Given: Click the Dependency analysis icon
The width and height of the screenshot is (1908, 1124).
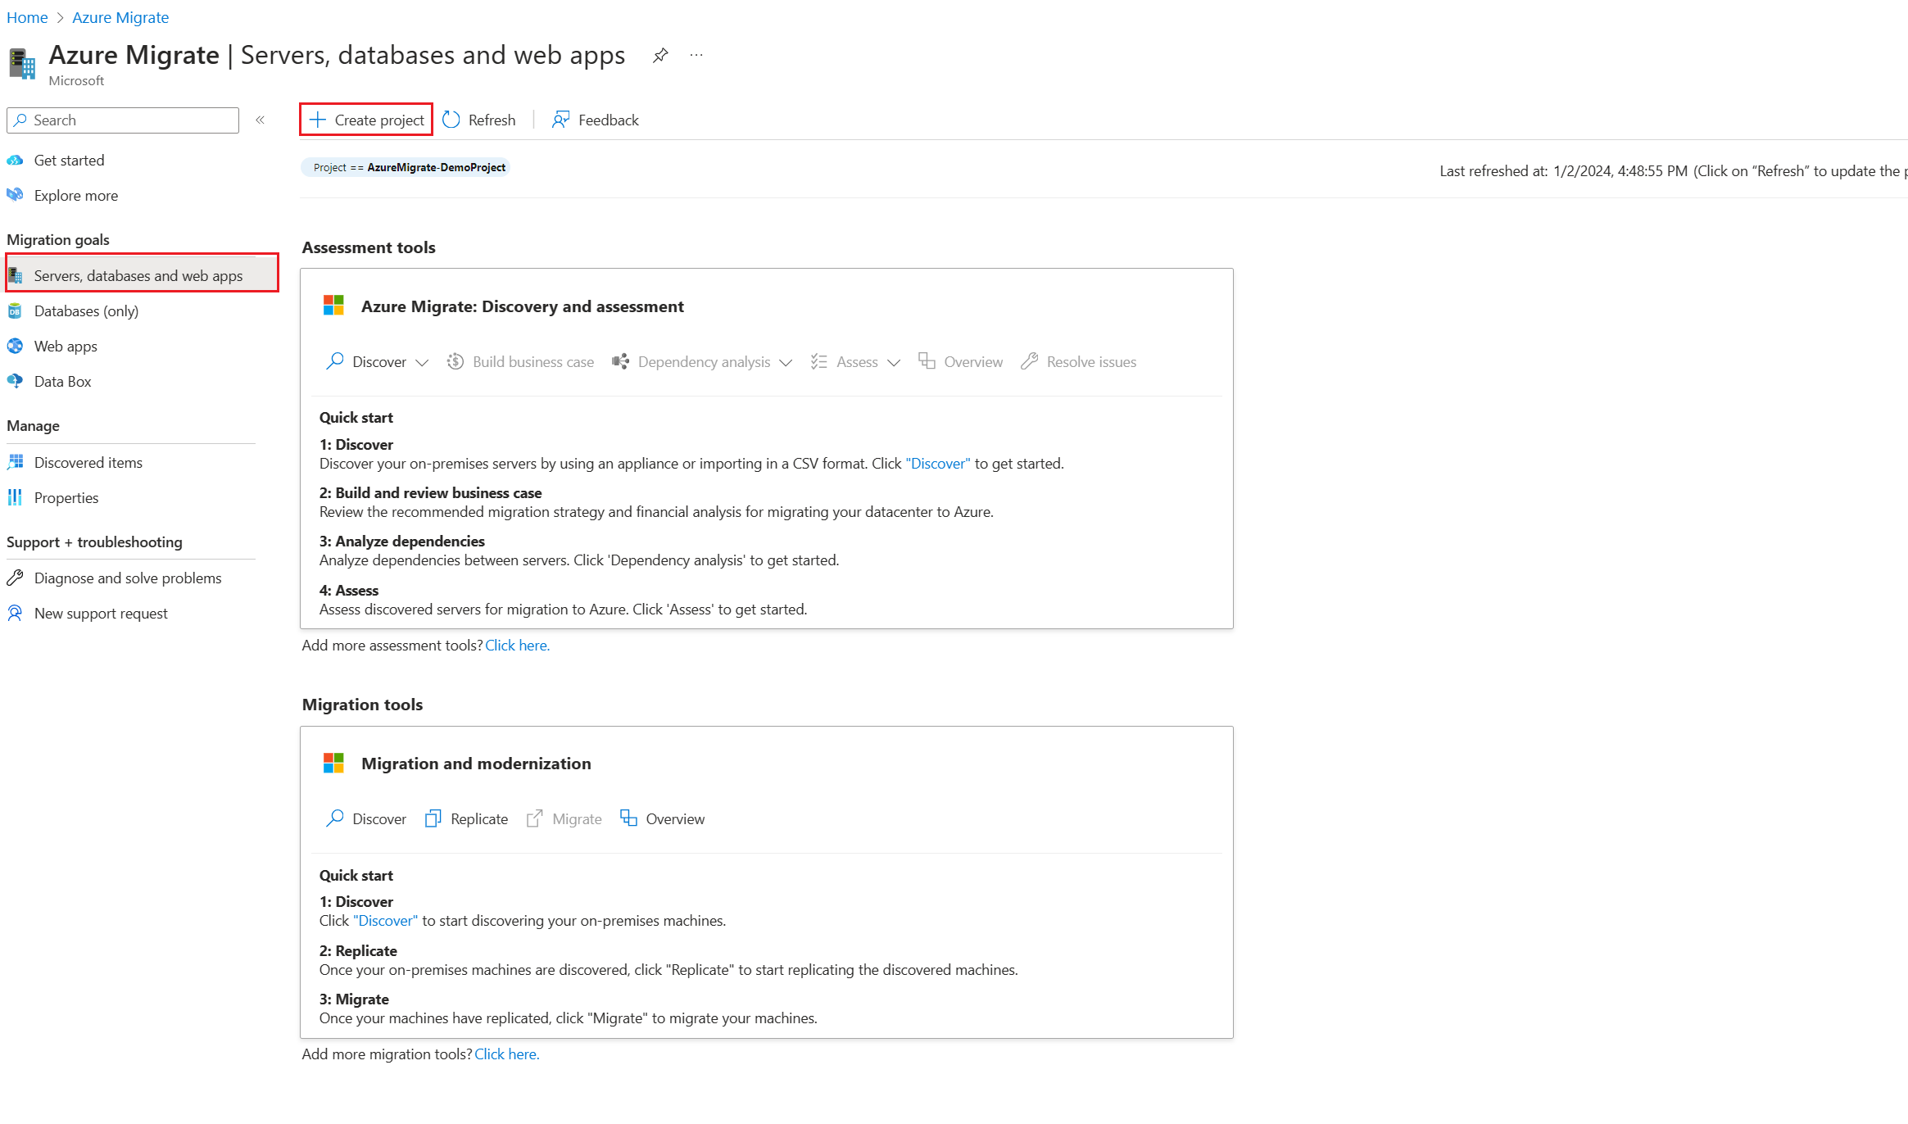Looking at the screenshot, I should click(x=619, y=361).
